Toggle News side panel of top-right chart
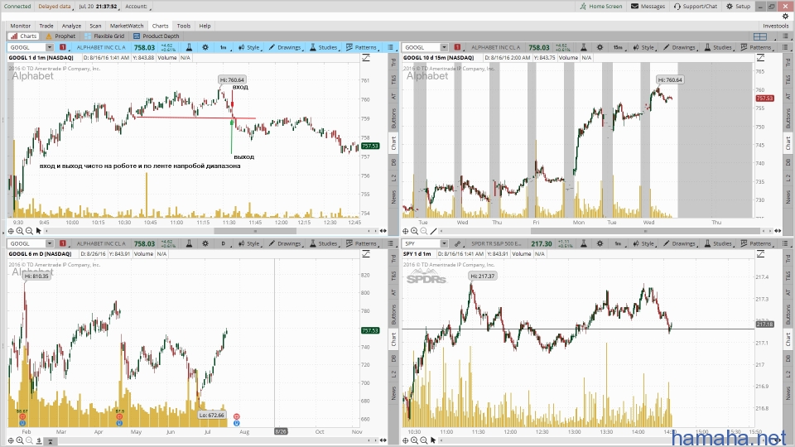Image resolution: width=795 pixels, height=447 pixels. tap(788, 197)
